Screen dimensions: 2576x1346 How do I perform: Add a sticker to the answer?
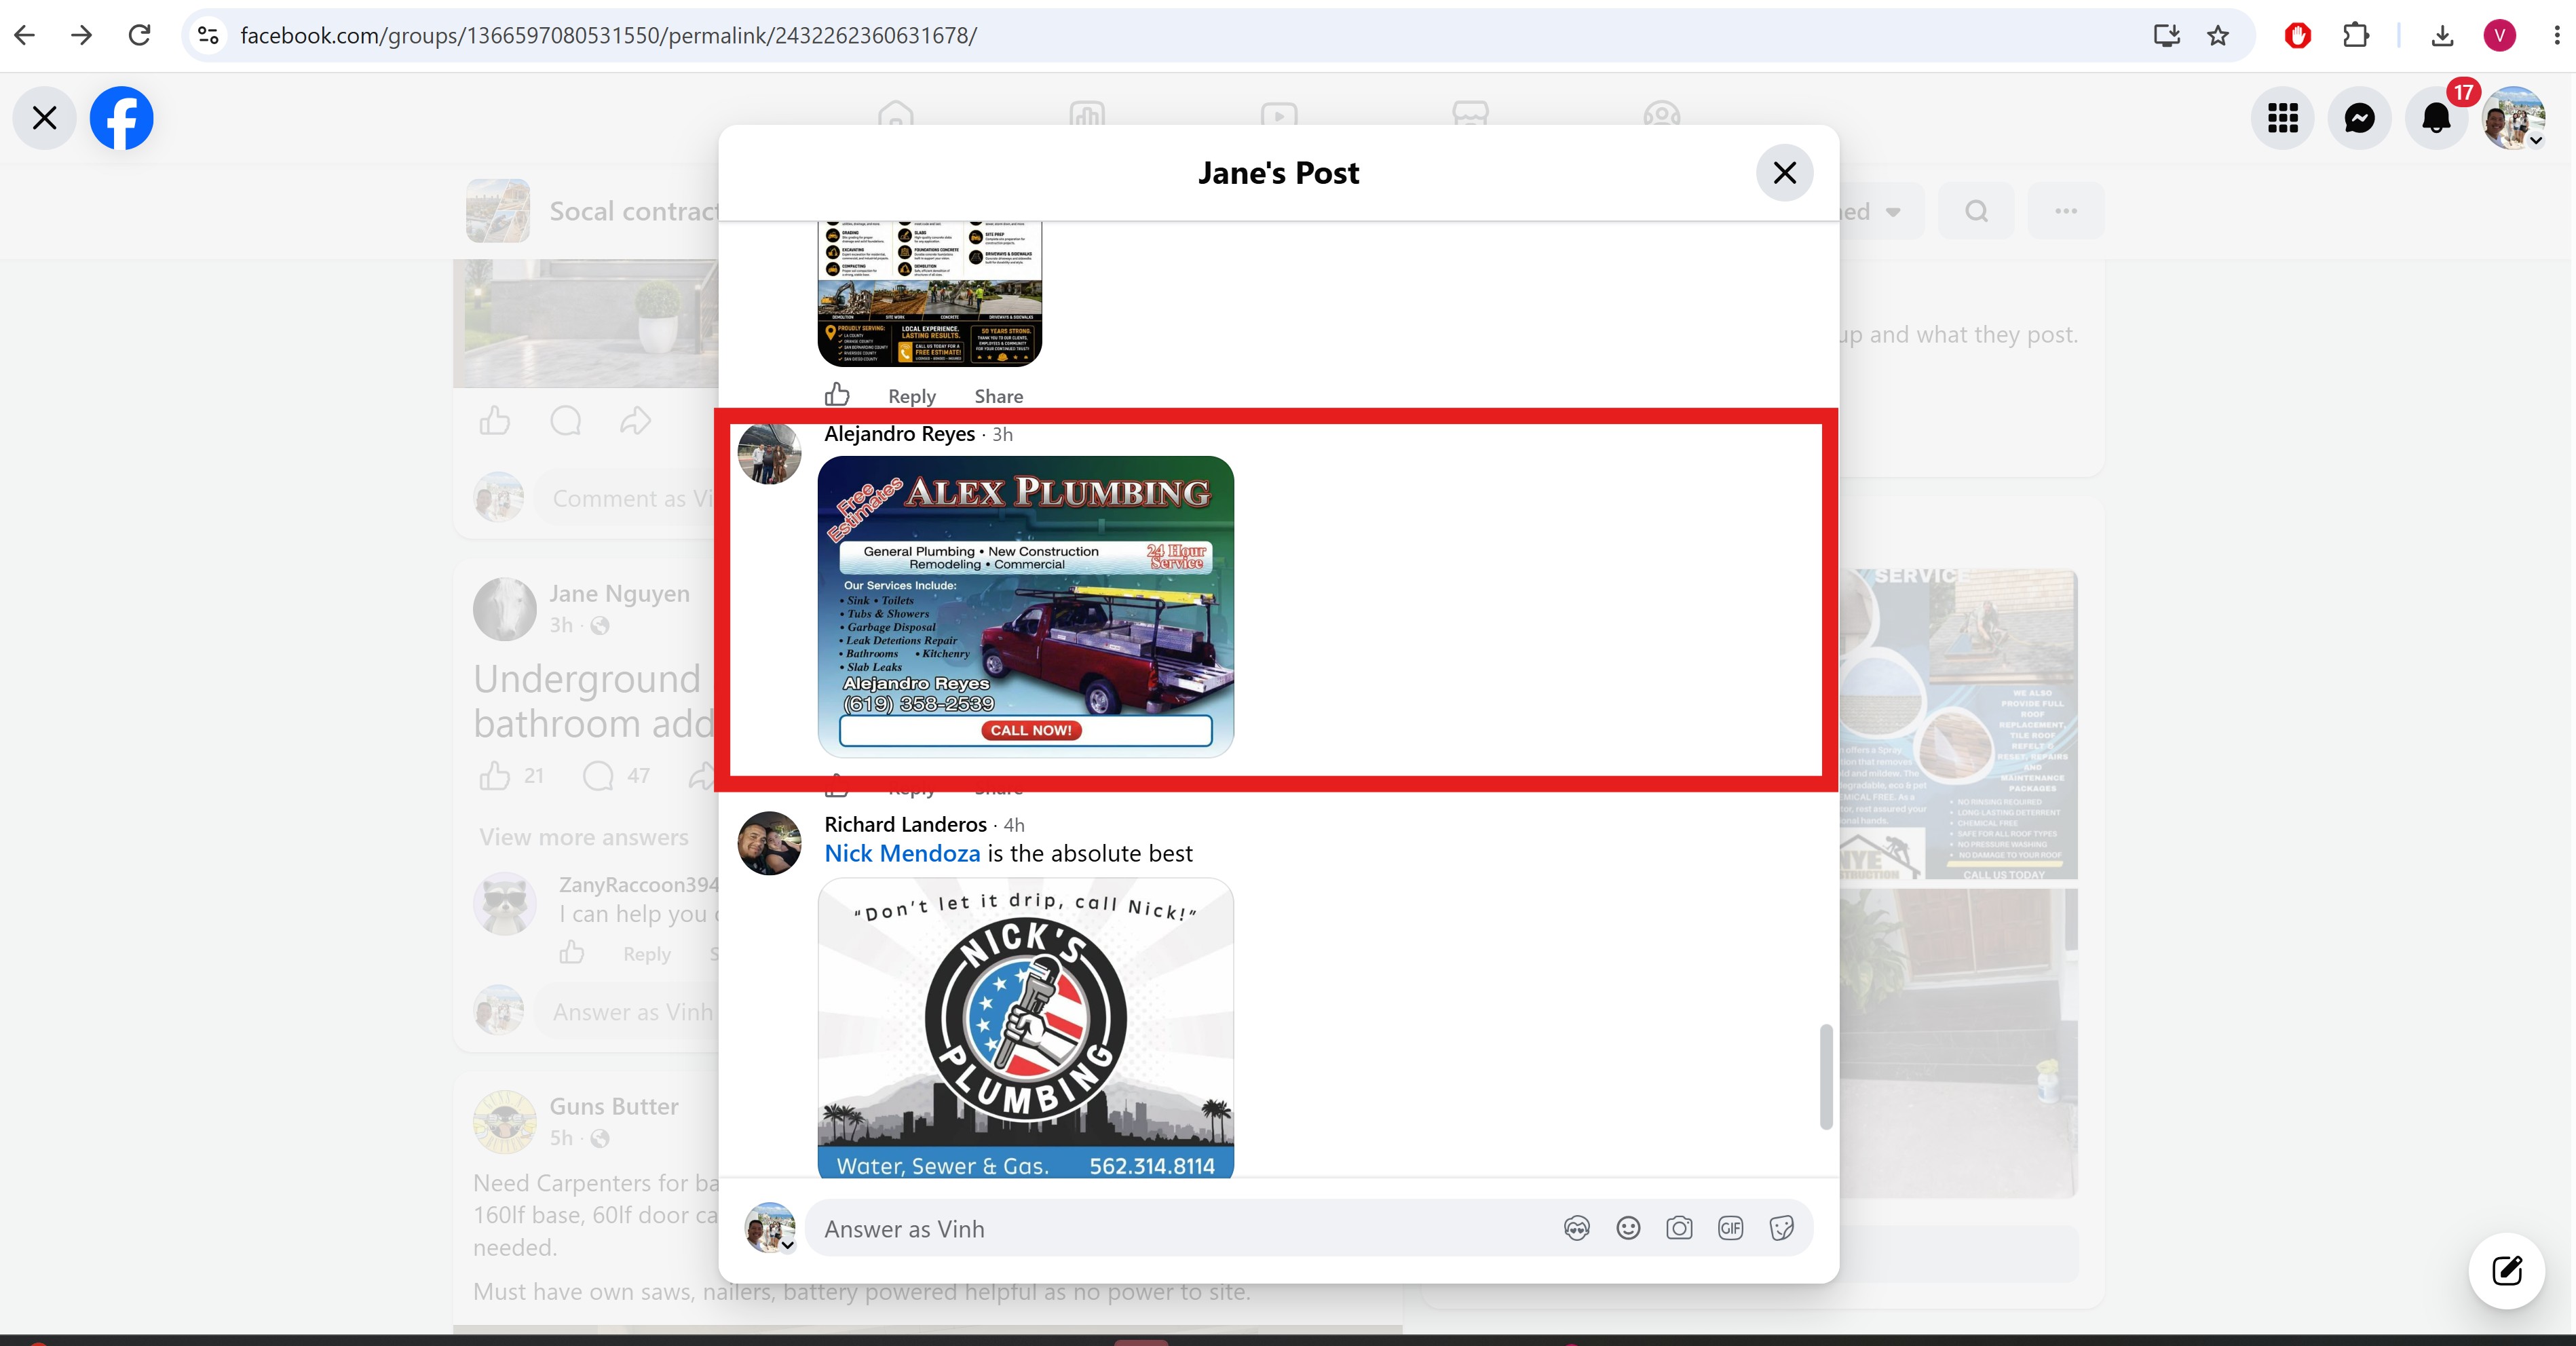click(x=1781, y=1228)
